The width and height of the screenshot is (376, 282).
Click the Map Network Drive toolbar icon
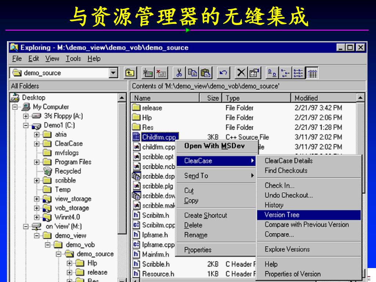[x=148, y=73]
